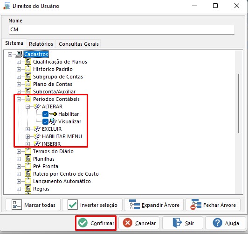Collapse the Períodos Contábeis node
Image resolution: width=248 pixels, height=234 pixels.
(19, 99)
